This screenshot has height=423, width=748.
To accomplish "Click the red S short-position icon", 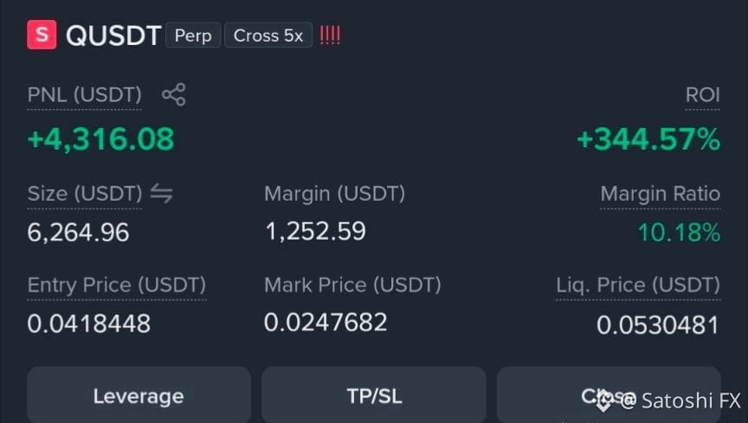I will (x=42, y=35).
